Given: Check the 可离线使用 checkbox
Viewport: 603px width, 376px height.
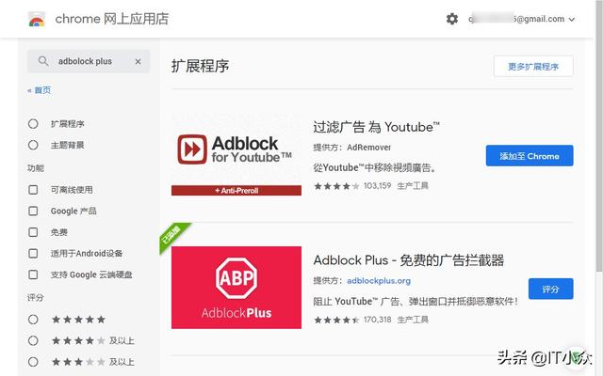Looking at the screenshot, I should 33,190.
